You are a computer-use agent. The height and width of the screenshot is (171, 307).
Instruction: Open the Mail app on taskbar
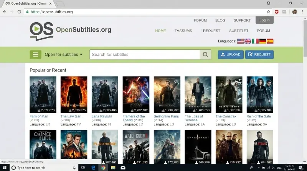[123, 168]
